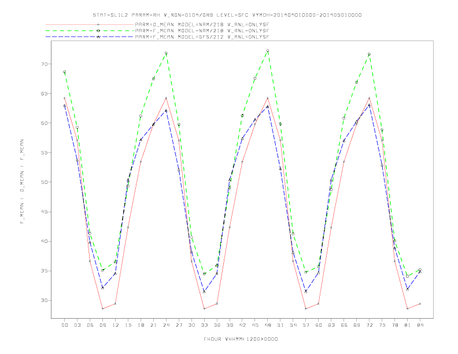Click the x-axis tick label 09
The width and height of the screenshot is (458, 354).
102,325
